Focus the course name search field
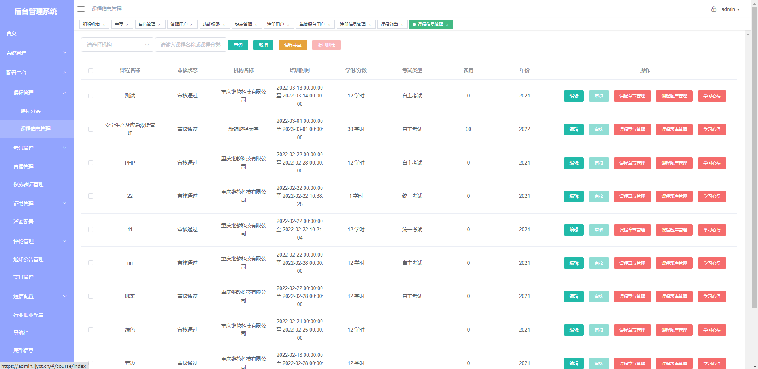Screen dimensions: 758x369 click(x=190, y=45)
